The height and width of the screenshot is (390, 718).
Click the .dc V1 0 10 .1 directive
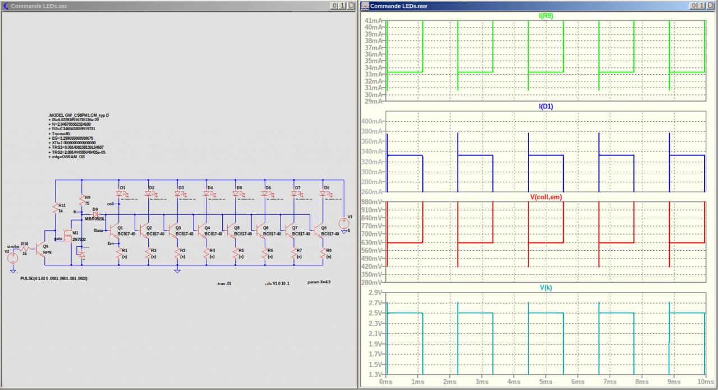(277, 283)
